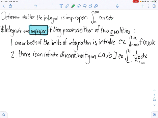
Task: Select the Shapes tool
Action: (x=90, y=6)
